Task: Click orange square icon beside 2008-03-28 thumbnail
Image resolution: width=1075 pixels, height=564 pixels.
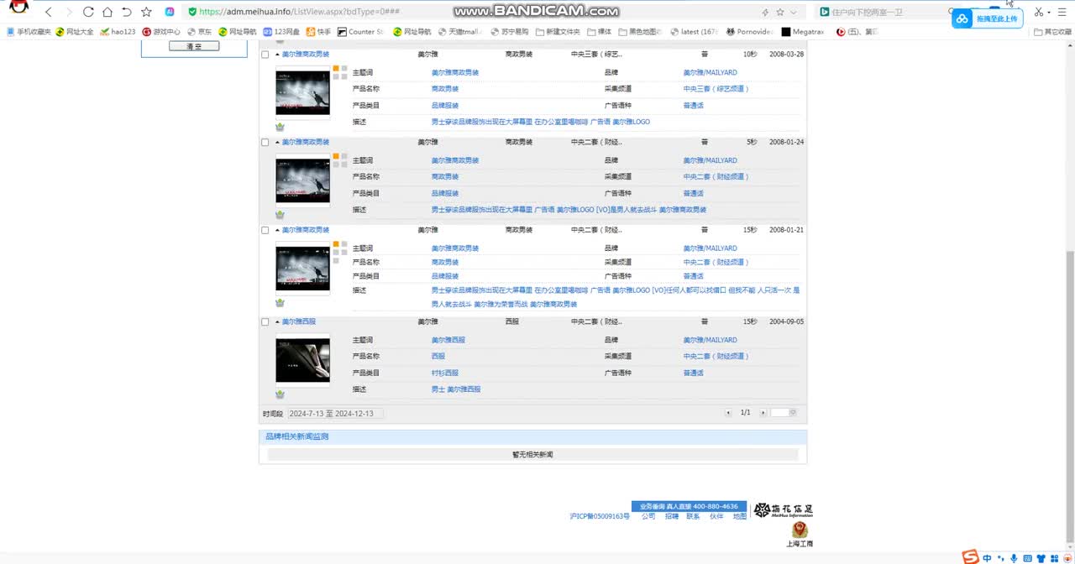Action: point(336,68)
